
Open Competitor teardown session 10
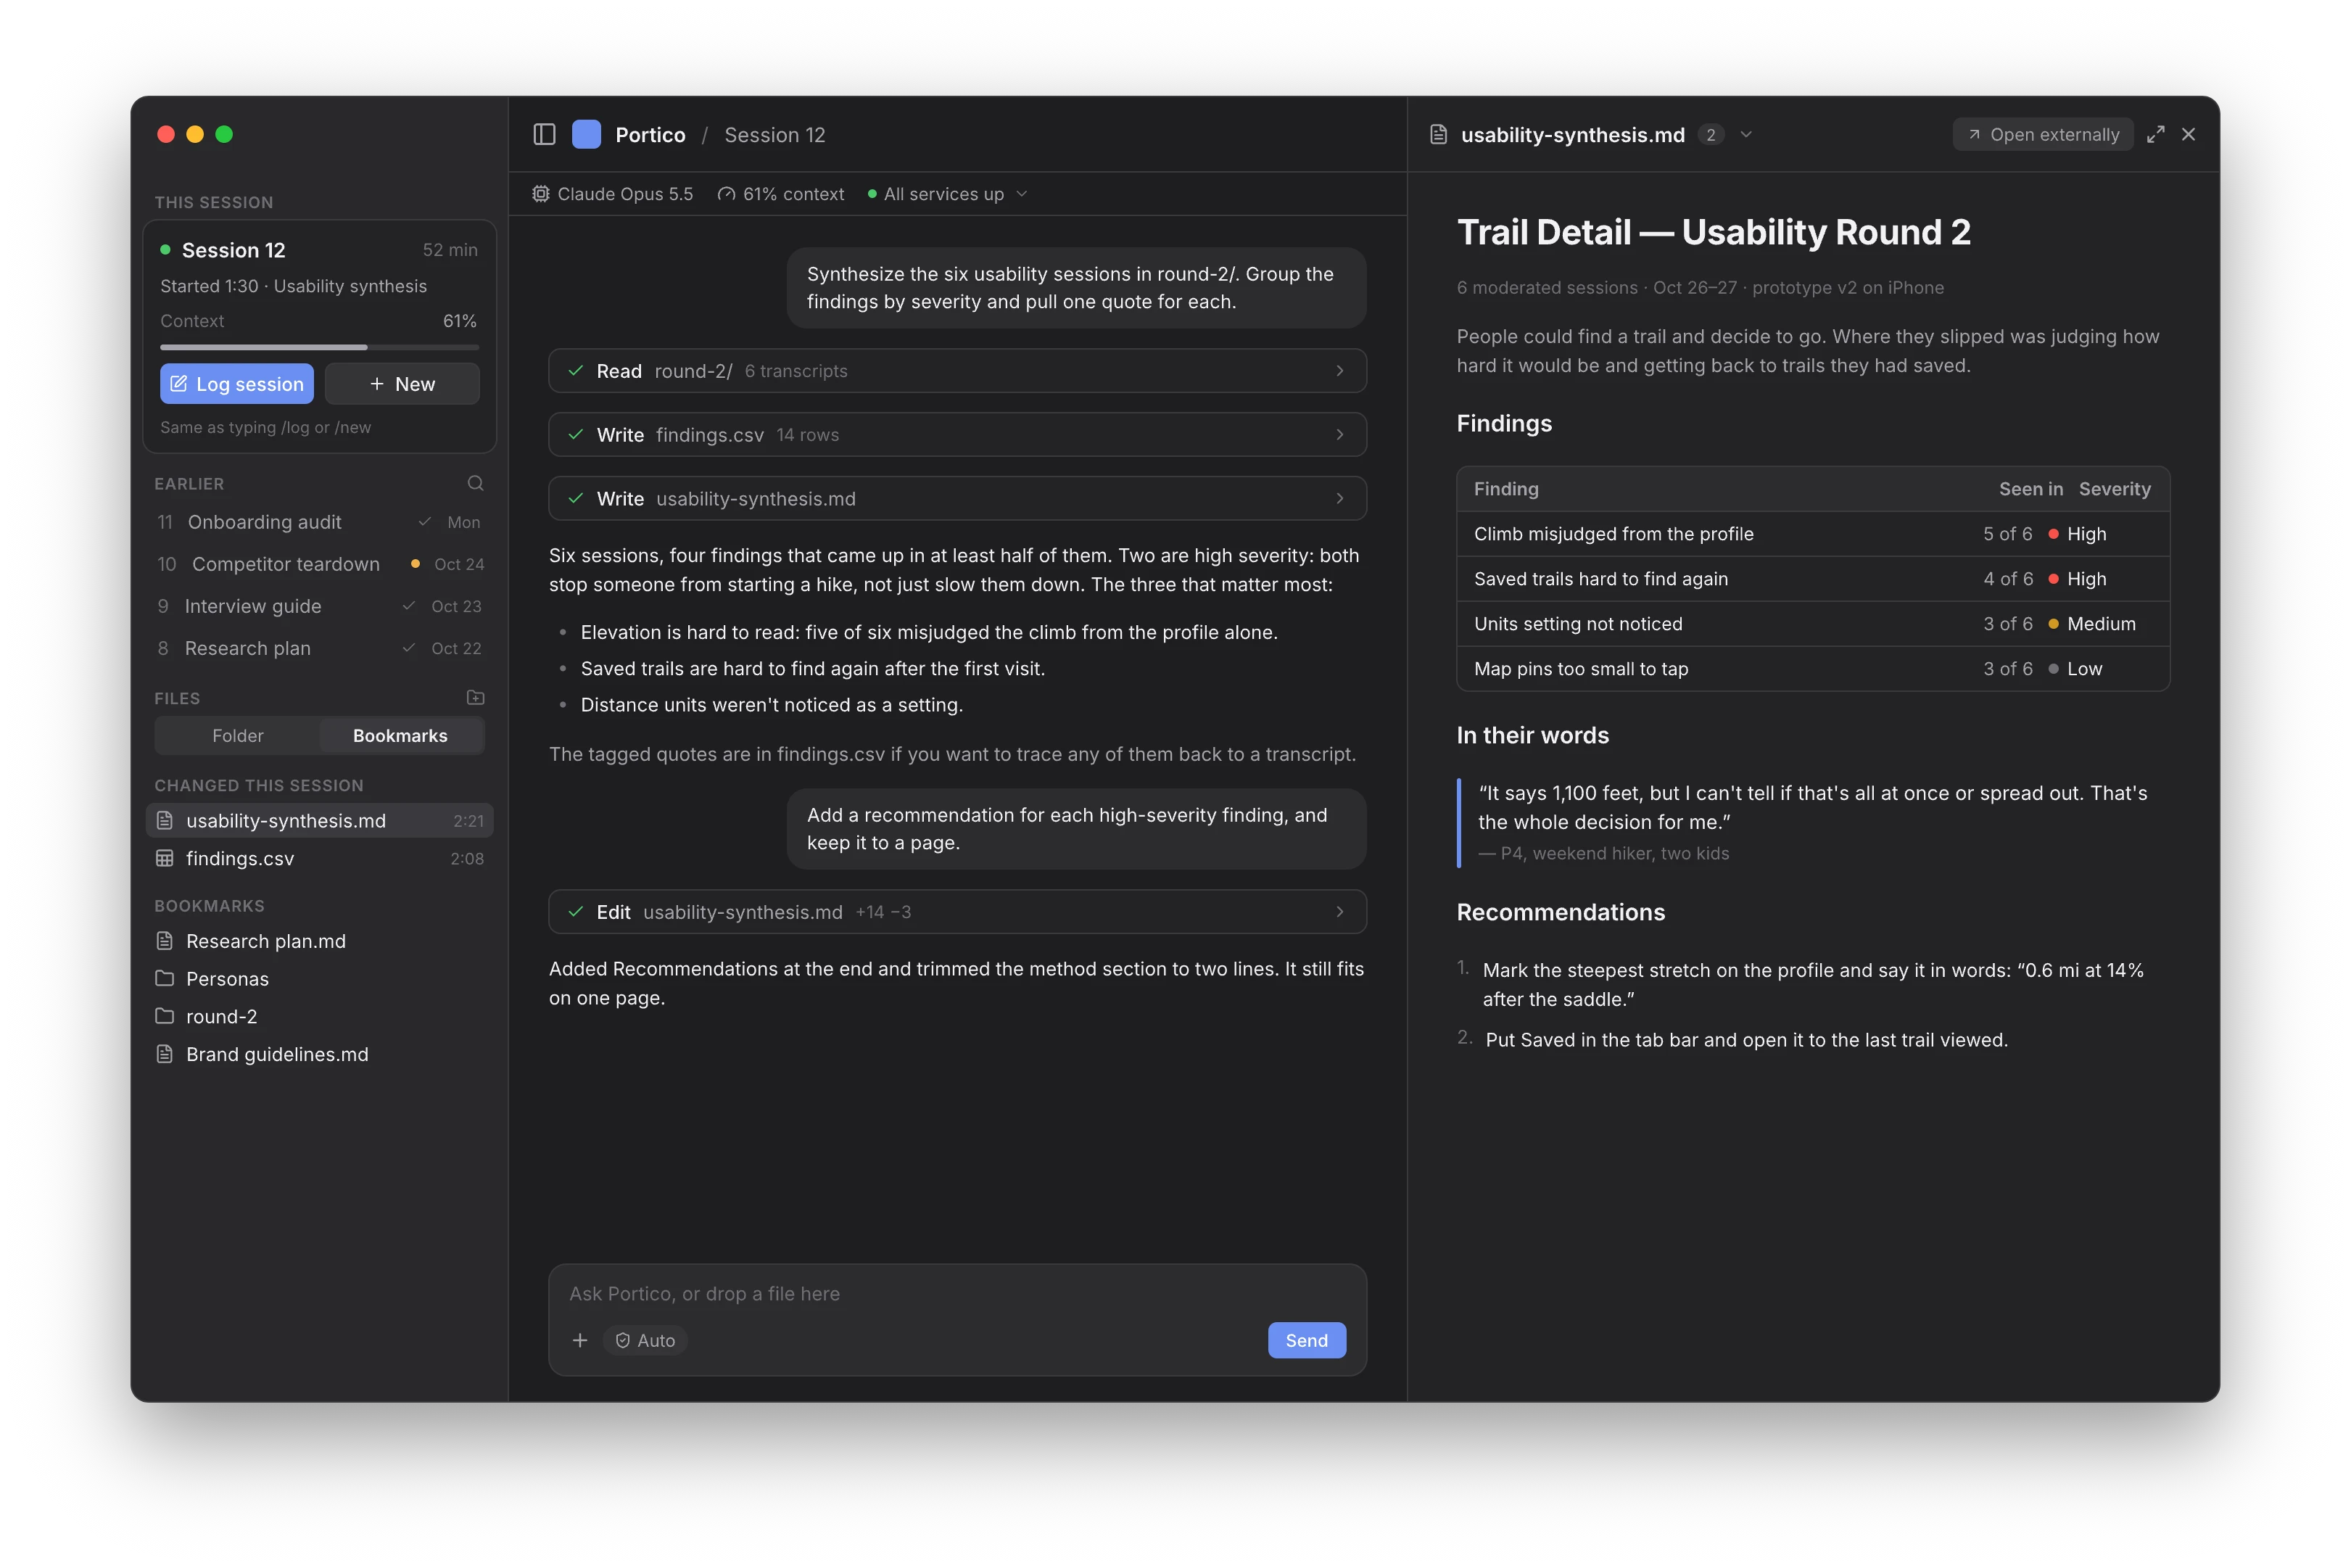pos(319,564)
